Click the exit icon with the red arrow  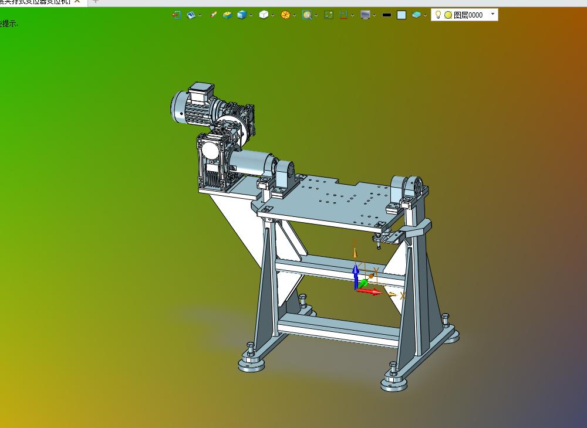176,15
